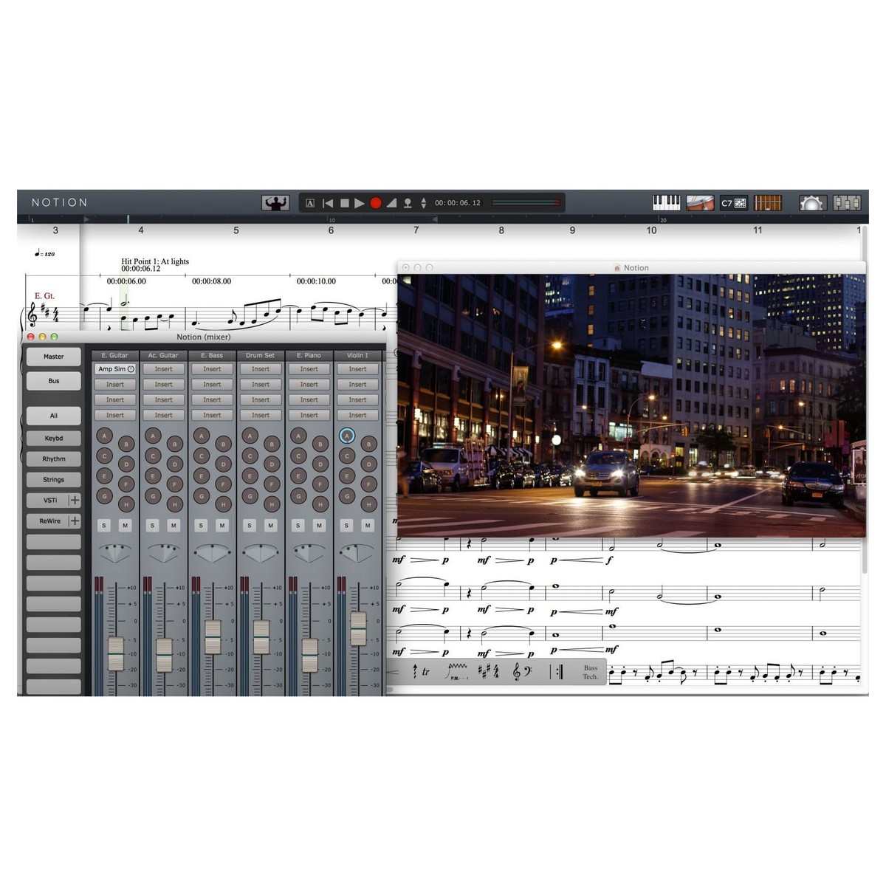Solo the Drum Set channel

point(250,526)
